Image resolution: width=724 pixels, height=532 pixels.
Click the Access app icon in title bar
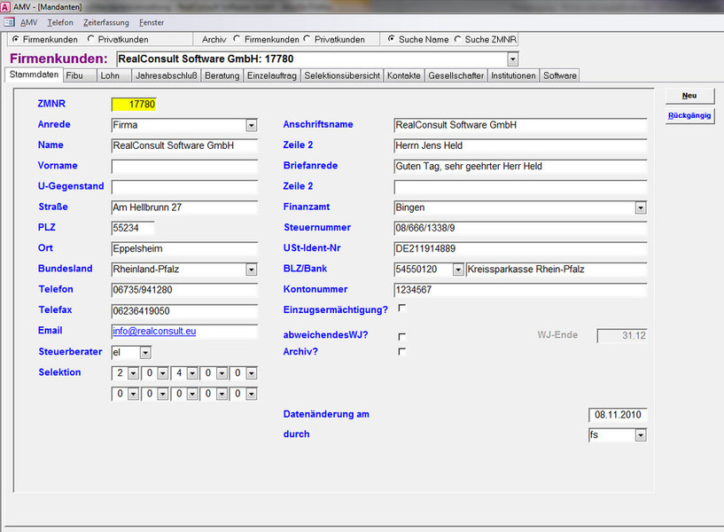click(x=5, y=7)
